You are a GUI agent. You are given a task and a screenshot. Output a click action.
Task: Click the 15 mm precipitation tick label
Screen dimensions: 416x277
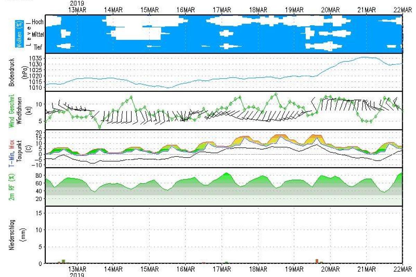pyautogui.click(x=39, y=213)
